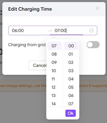The width and height of the screenshot is (107, 123).
Task: Select minute 01 in minute column
Action: click(71, 54)
